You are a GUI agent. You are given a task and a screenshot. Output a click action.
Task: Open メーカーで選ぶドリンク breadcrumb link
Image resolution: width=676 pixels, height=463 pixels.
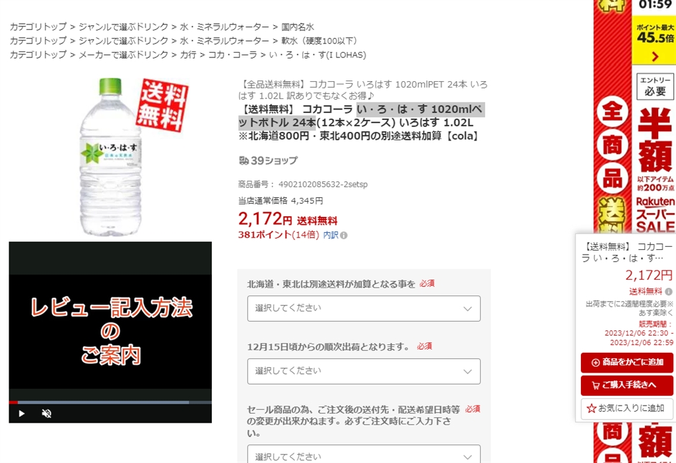click(123, 55)
